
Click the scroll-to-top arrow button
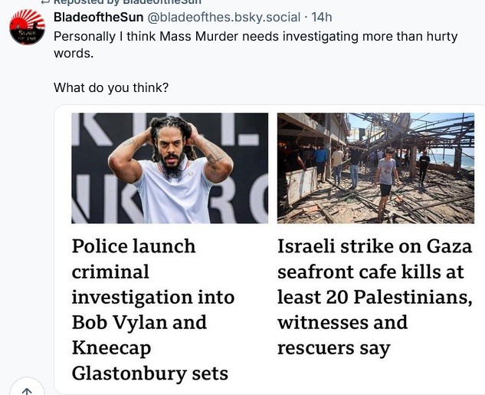(26, 390)
